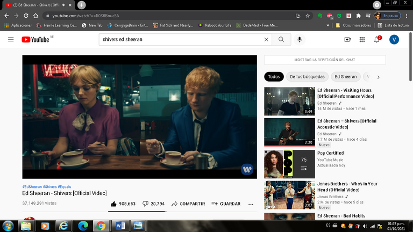The height and width of the screenshot is (232, 413).
Task: Open the Aplicaciones bookmark
Action: coord(18,26)
